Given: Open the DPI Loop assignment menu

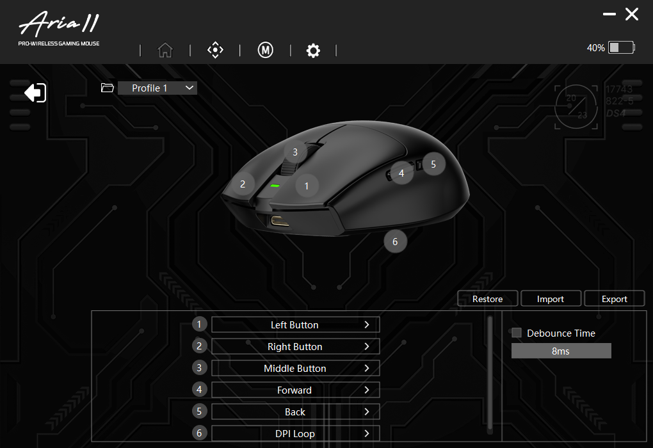Looking at the screenshot, I should coord(295,434).
